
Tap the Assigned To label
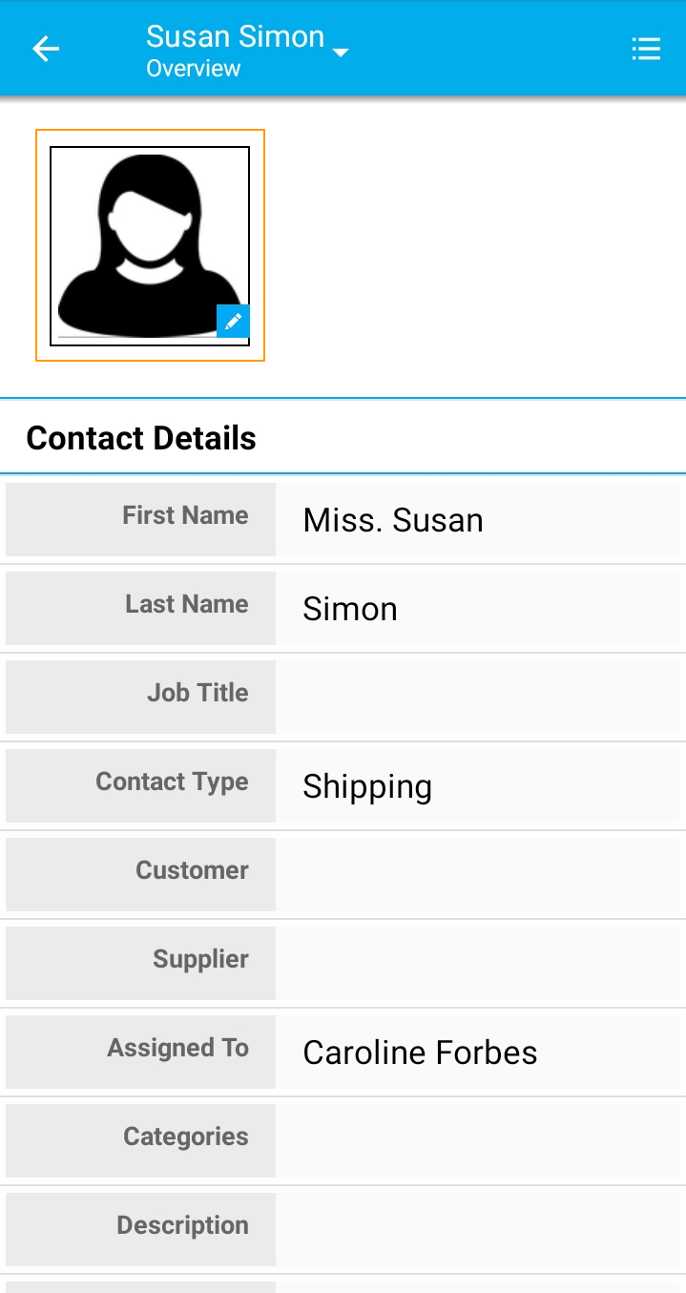tap(177, 1049)
